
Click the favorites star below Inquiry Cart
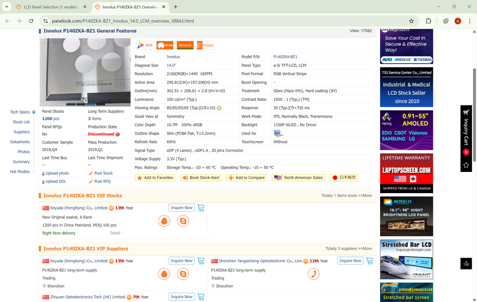point(466,165)
